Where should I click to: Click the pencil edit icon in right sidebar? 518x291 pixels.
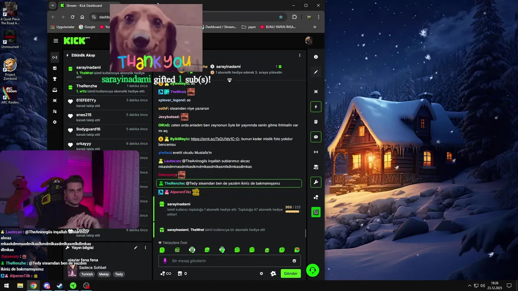[x=316, y=72]
